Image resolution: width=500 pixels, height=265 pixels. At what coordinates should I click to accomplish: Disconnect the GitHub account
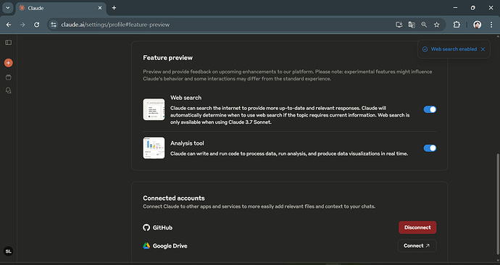[417, 227]
